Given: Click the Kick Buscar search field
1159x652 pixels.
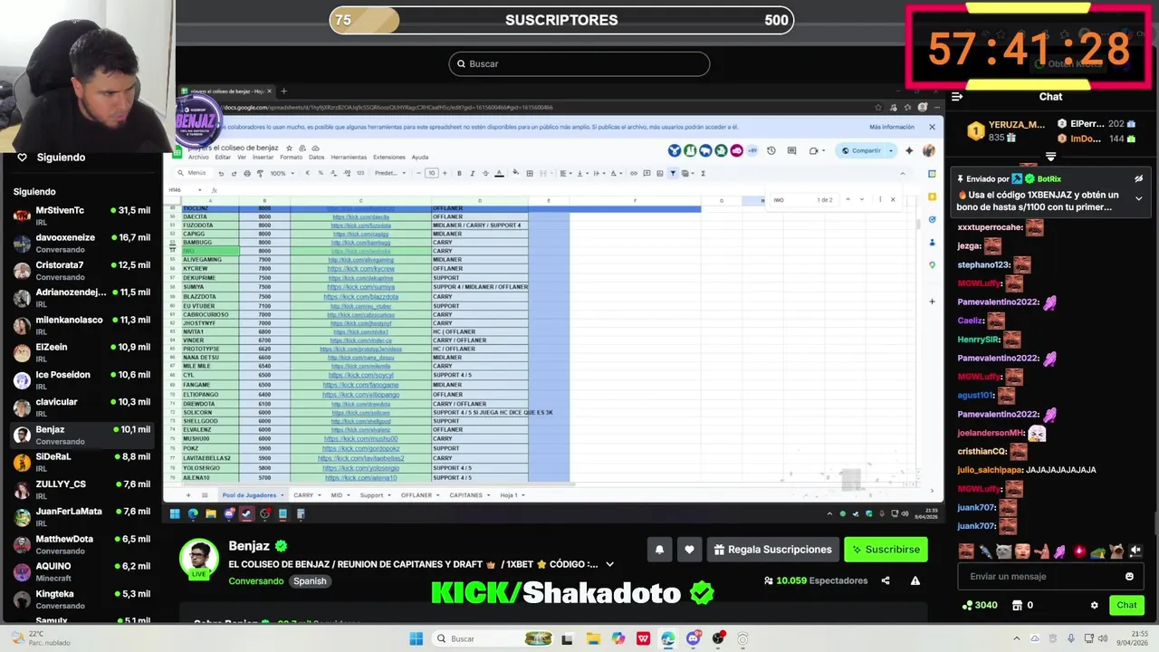Looking at the screenshot, I should pos(579,63).
